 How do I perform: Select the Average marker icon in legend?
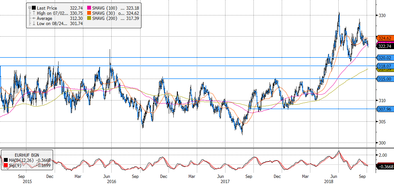(x=33, y=18)
